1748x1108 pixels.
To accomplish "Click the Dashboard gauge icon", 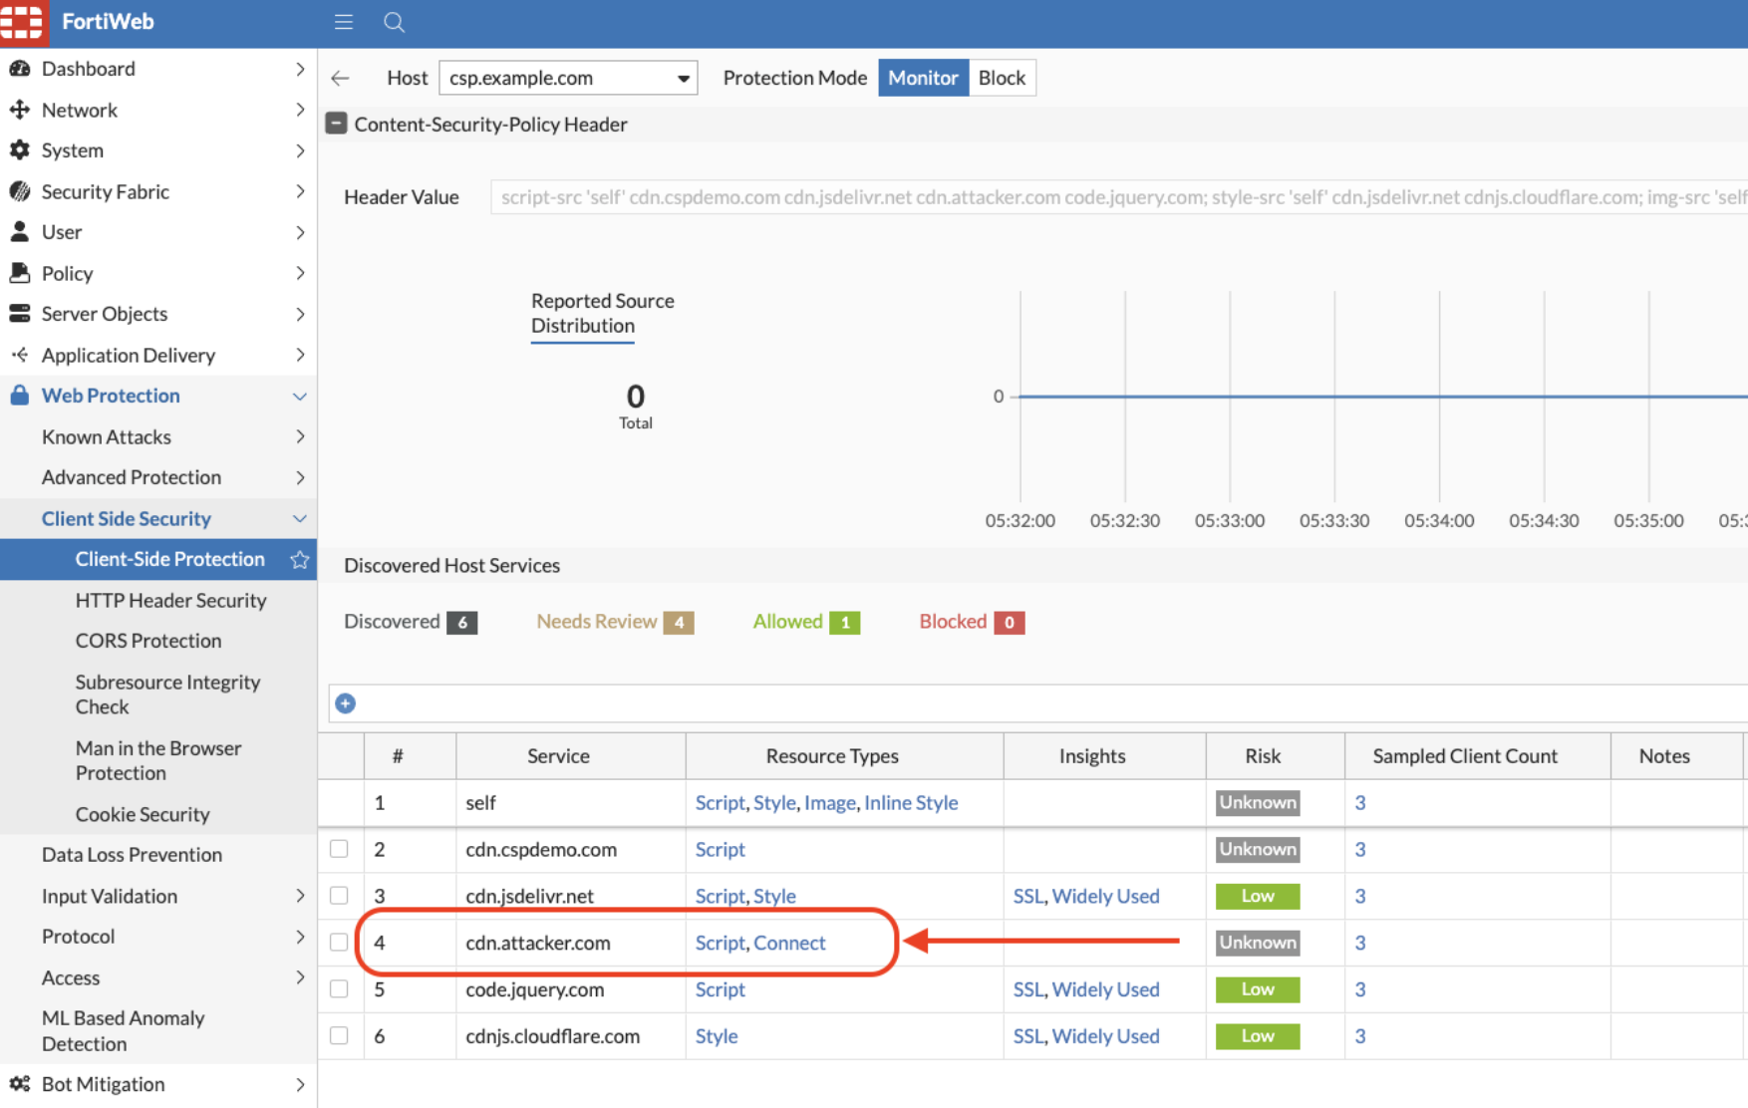I will [x=20, y=69].
